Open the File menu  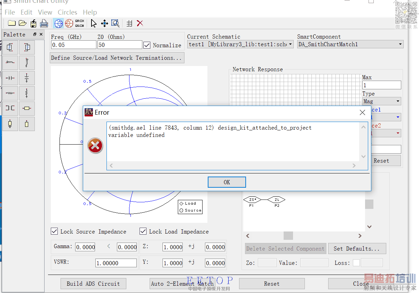pyautogui.click(x=10, y=12)
